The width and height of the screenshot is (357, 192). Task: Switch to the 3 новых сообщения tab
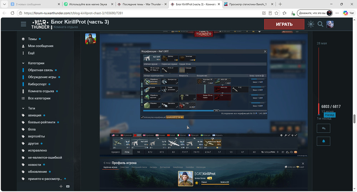pyautogui.click(x=35, y=4)
